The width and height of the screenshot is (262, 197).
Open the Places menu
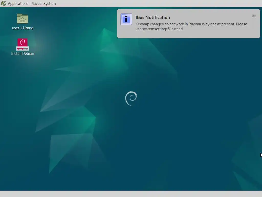[36, 4]
